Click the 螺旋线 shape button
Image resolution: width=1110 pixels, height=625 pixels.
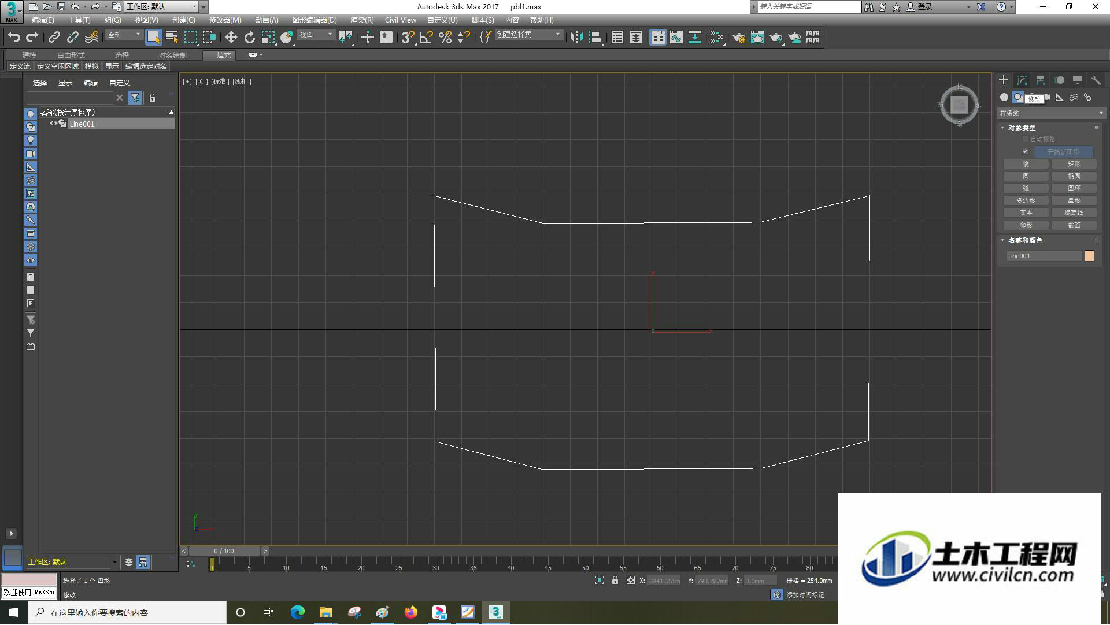(1074, 213)
